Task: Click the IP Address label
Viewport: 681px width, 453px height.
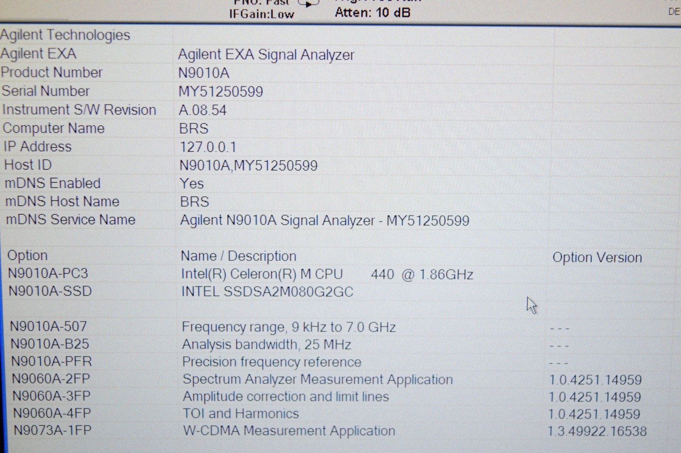Action: pos(37,147)
